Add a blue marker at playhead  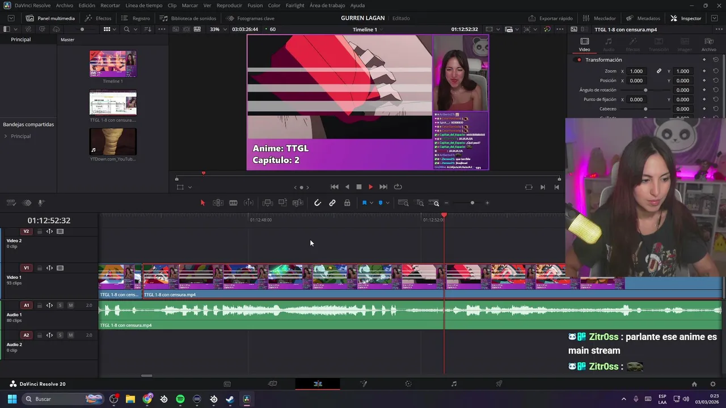tap(381, 203)
